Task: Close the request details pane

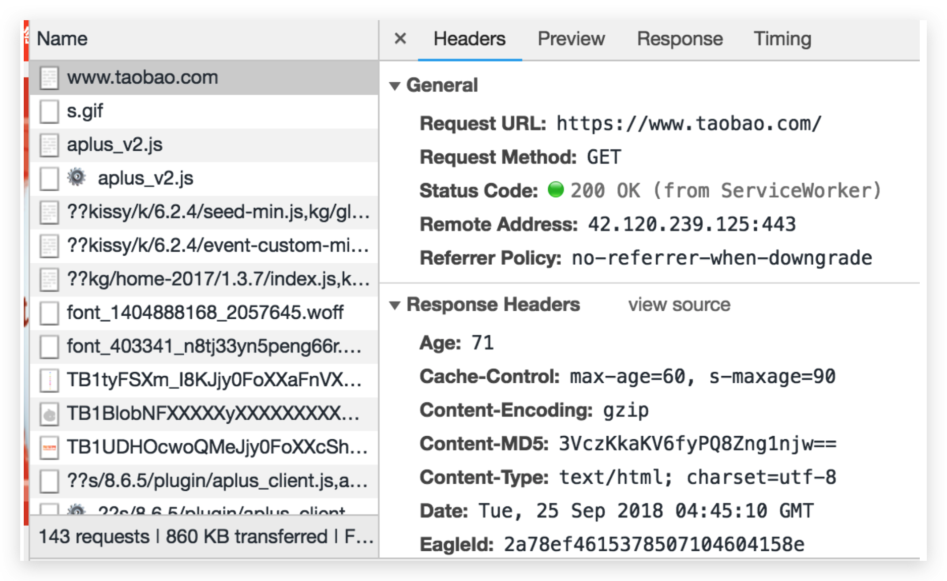Action: coord(400,38)
